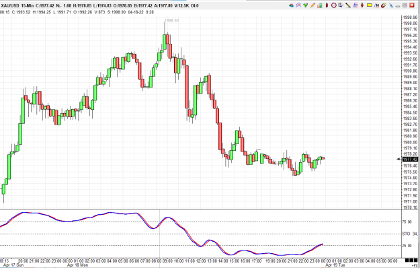The height and width of the screenshot is (268, 420).
Task: Click the XAU/USD symbol label
Action: [10, 5]
